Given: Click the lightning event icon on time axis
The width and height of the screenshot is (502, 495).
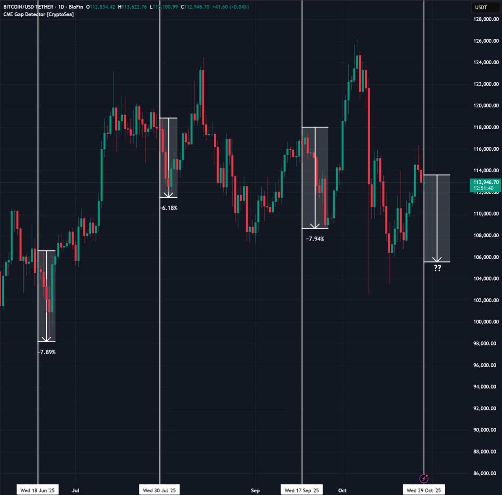Looking at the screenshot, I should pyautogui.click(x=424, y=478).
